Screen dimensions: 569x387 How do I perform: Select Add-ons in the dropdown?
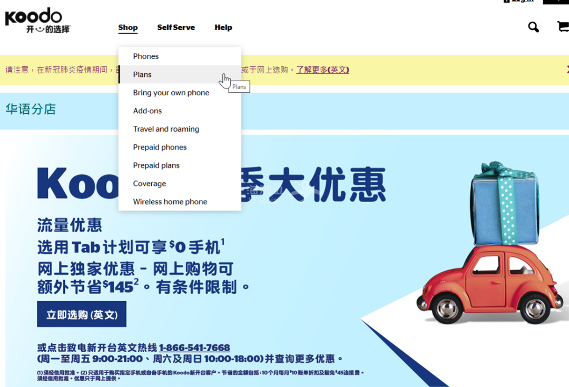coord(180,111)
